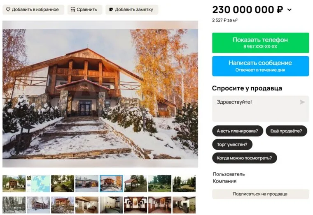This screenshot has height=215, width=313.
Task: Open the gazebo thumbnail in first row
Action: click(x=135, y=183)
